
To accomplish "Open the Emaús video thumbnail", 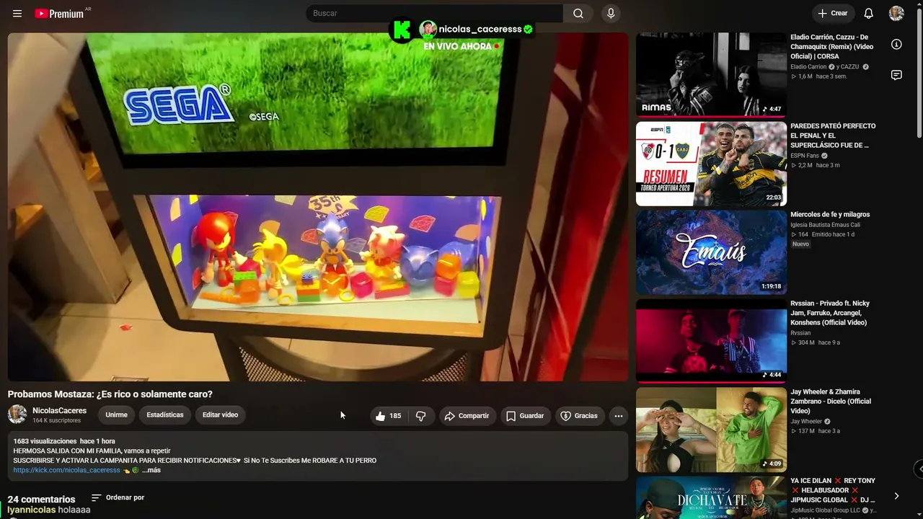I will pyautogui.click(x=711, y=252).
